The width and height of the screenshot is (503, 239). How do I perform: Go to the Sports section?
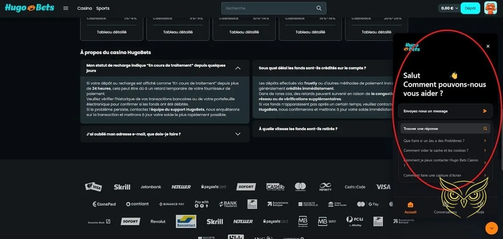103,8
